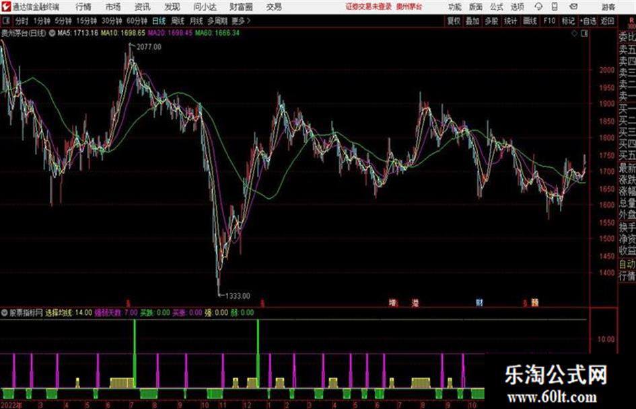Switch to the 5分钟 period tab
Viewport: 636px width, 409px height.
(x=63, y=21)
